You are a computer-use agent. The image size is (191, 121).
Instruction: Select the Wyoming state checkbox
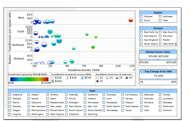tap(85, 114)
